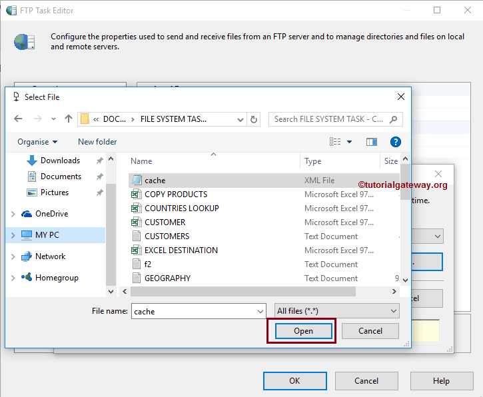Click the Open button

point(303,331)
